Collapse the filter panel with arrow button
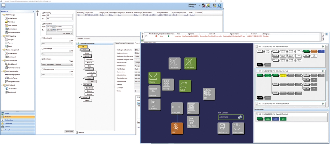The image size is (330, 144). coord(38,11)
